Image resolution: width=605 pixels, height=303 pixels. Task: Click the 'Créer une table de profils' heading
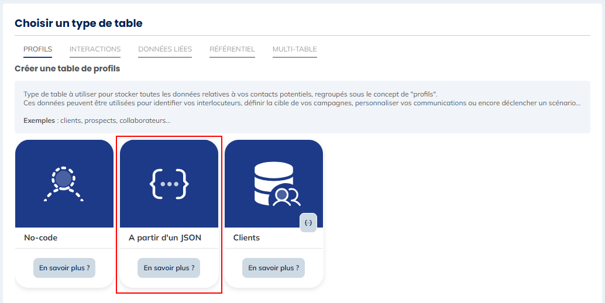pyautogui.click(x=67, y=69)
